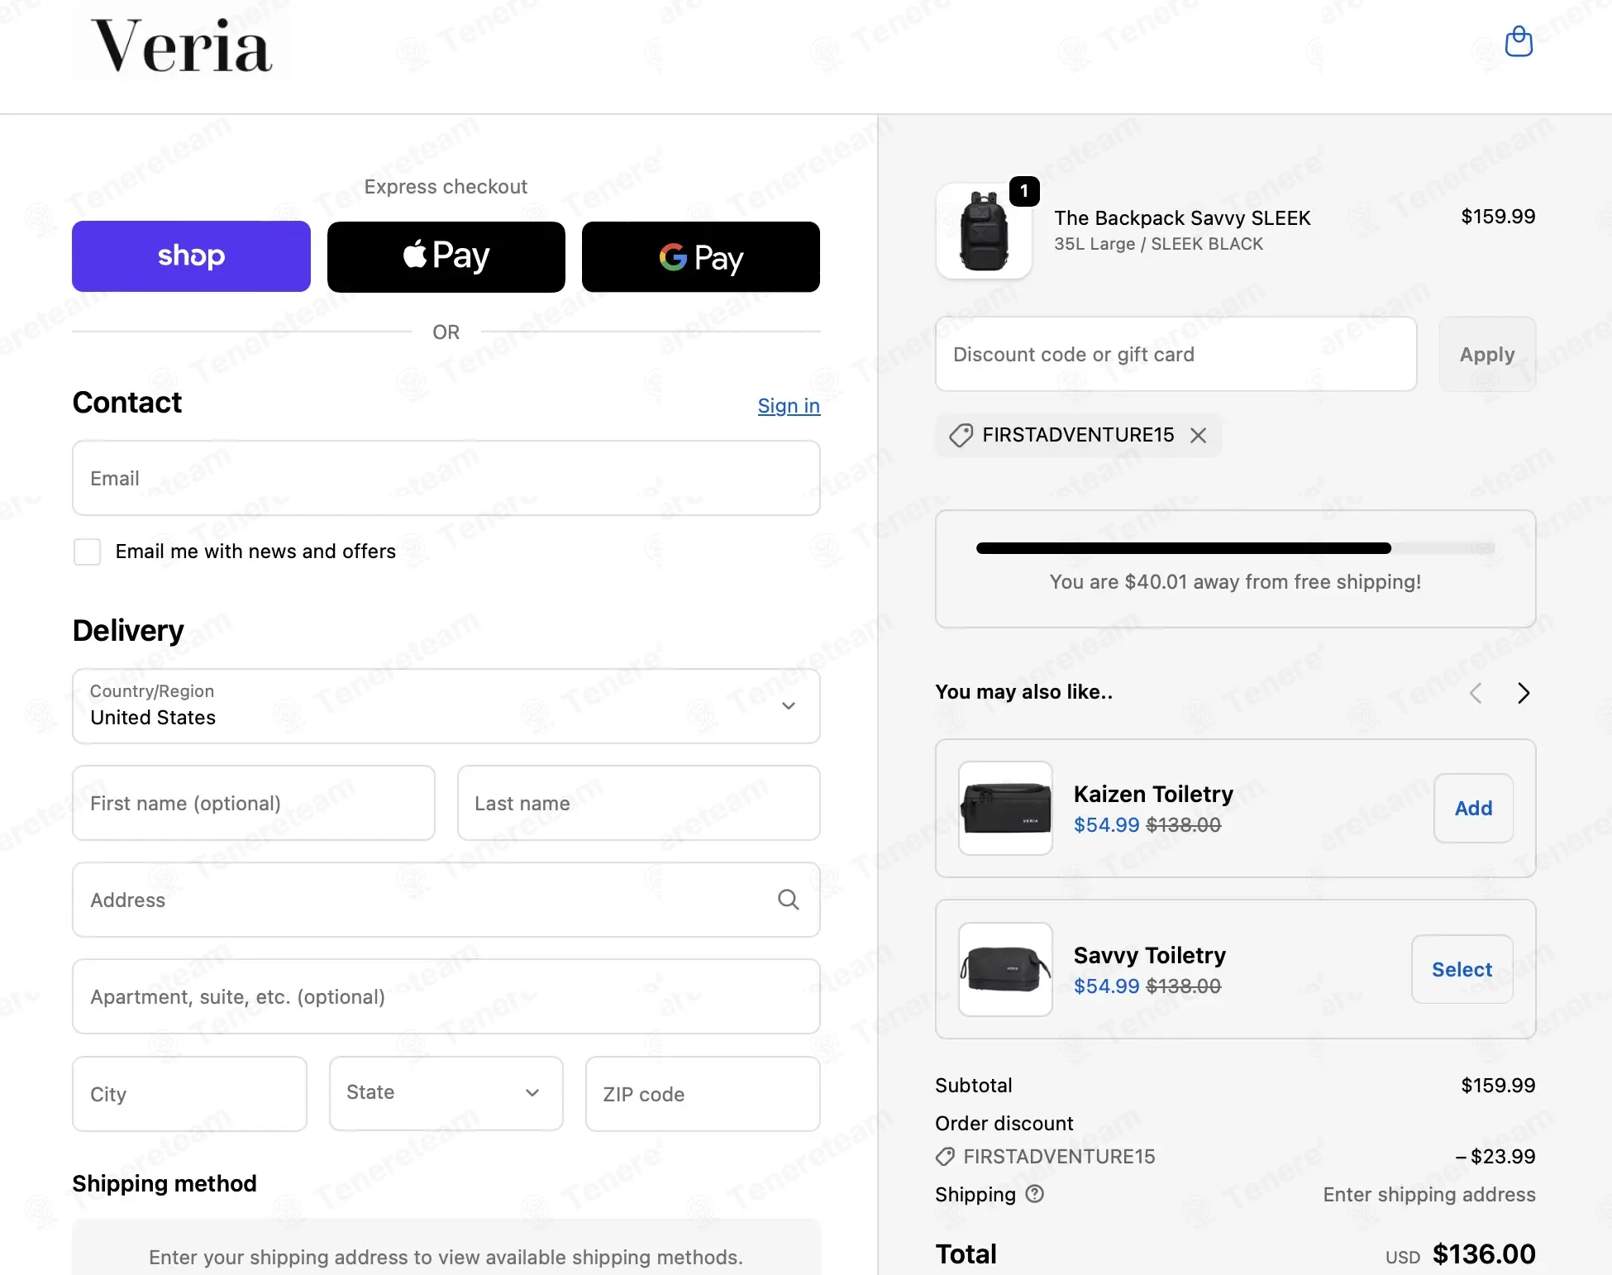Click the City field
The height and width of the screenshot is (1275, 1612).
[x=189, y=1094]
